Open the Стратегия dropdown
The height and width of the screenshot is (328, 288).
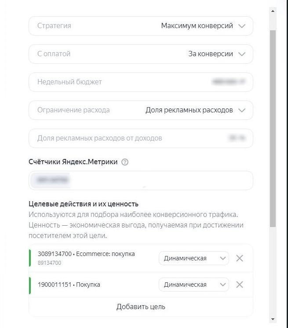241,26
